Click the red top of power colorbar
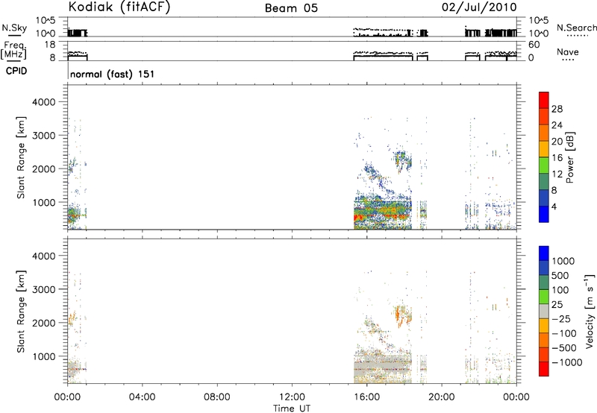Image resolution: width=597 pixels, height=413 pixels. [x=544, y=100]
